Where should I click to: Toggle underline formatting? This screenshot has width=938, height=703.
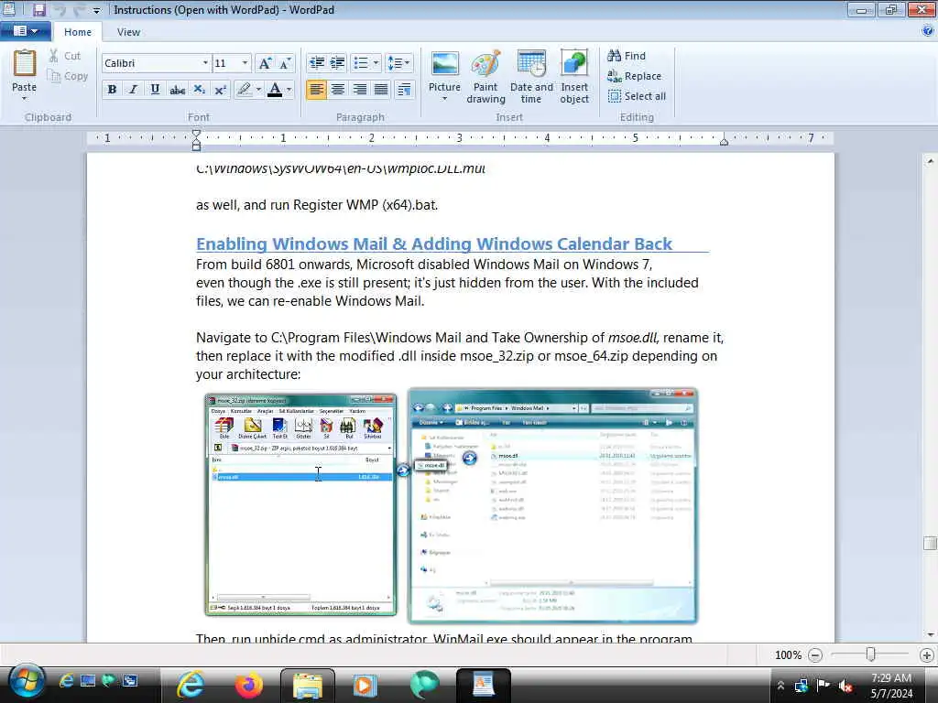pyautogui.click(x=155, y=90)
